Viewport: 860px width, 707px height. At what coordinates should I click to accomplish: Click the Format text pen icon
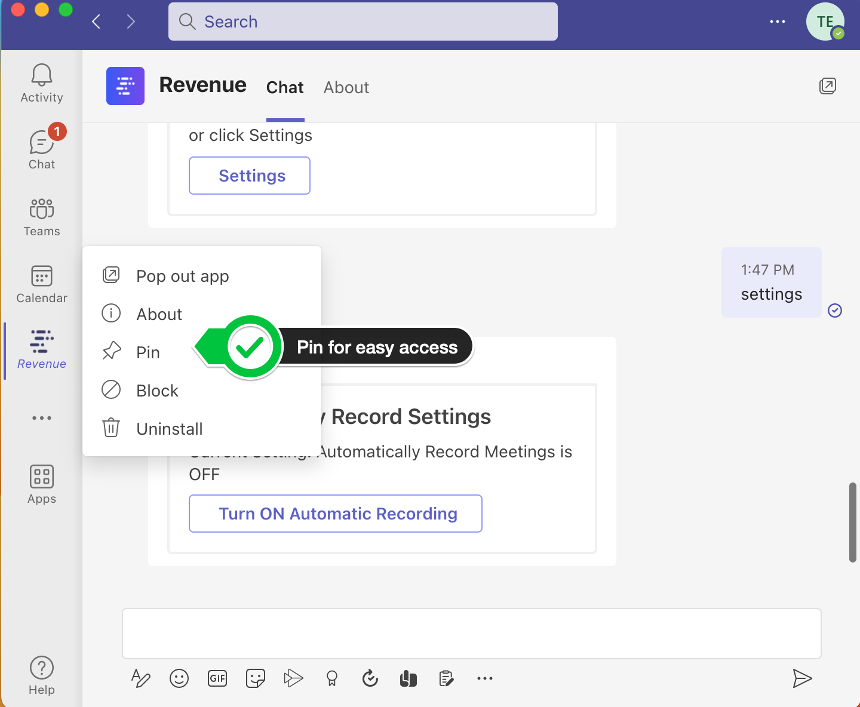tap(140, 678)
